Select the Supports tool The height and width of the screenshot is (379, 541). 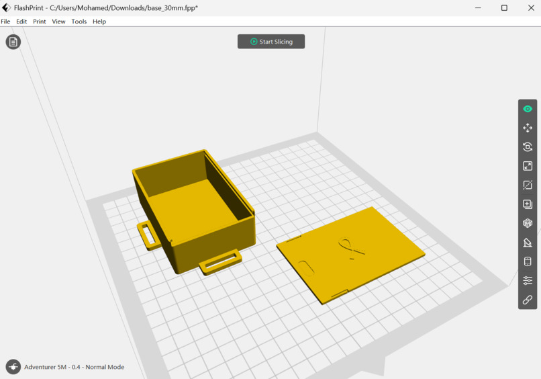point(527,243)
